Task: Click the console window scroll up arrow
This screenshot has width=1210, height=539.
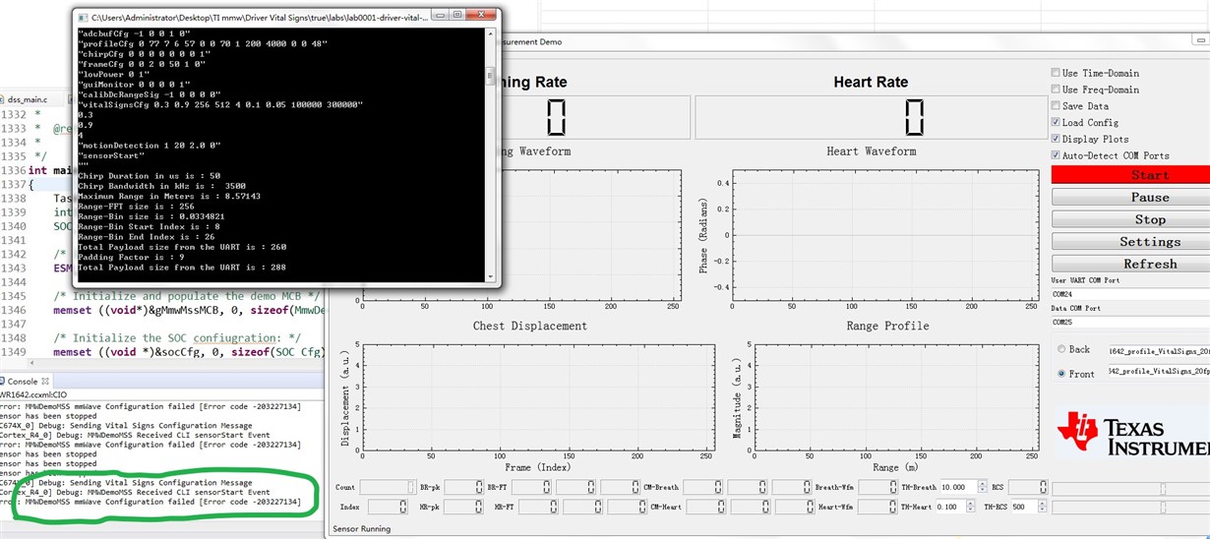Action: click(x=490, y=35)
